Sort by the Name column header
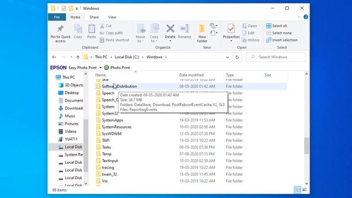 (x=100, y=75)
